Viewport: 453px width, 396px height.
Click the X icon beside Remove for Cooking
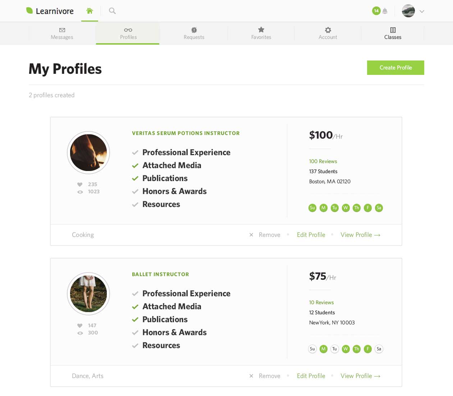(x=251, y=235)
